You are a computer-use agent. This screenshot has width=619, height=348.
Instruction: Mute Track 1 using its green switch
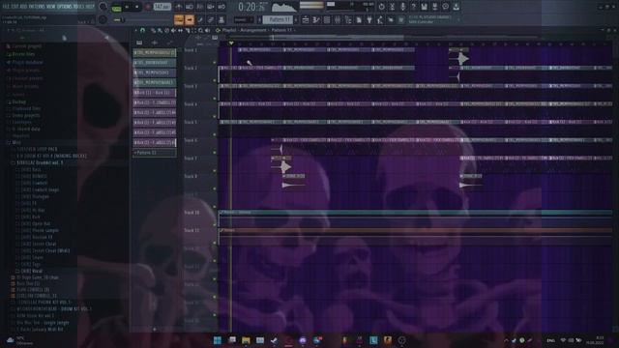pyautogui.click(x=215, y=62)
